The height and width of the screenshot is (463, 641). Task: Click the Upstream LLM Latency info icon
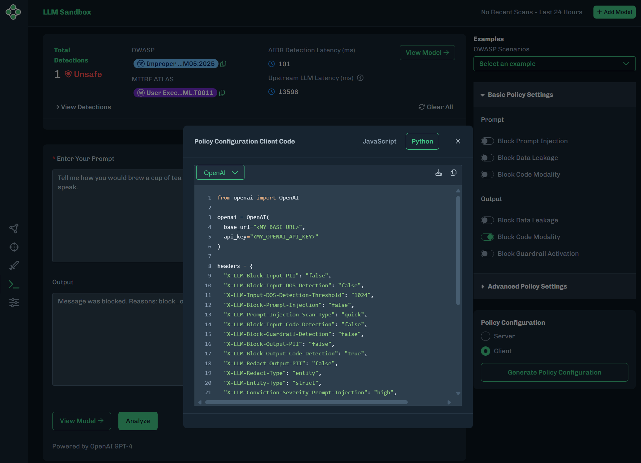[x=360, y=78]
